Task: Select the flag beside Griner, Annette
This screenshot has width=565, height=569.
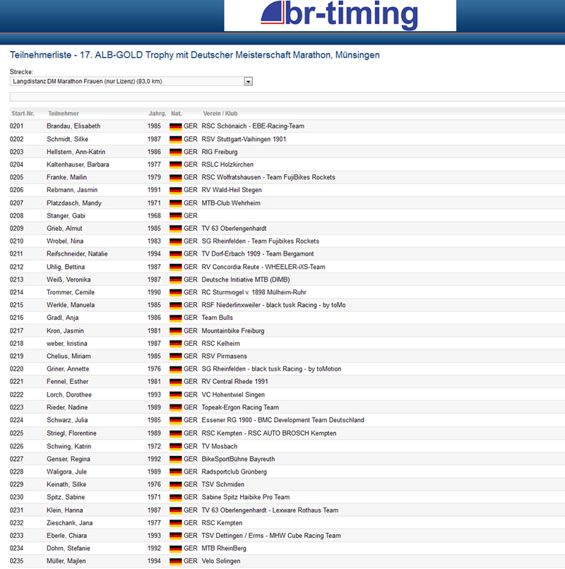Action: tap(176, 369)
